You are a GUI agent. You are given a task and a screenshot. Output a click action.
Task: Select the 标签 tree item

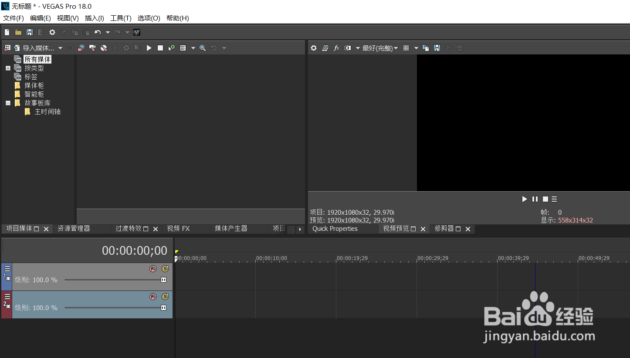(x=31, y=77)
